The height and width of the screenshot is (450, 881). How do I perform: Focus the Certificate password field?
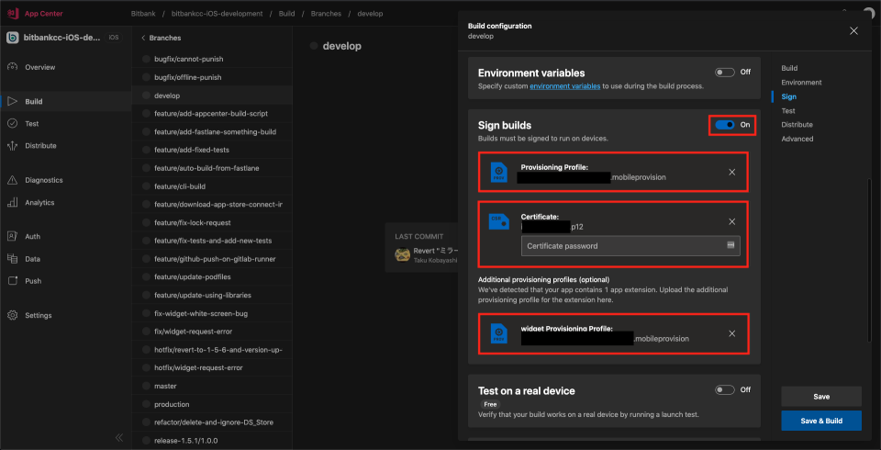pos(630,246)
